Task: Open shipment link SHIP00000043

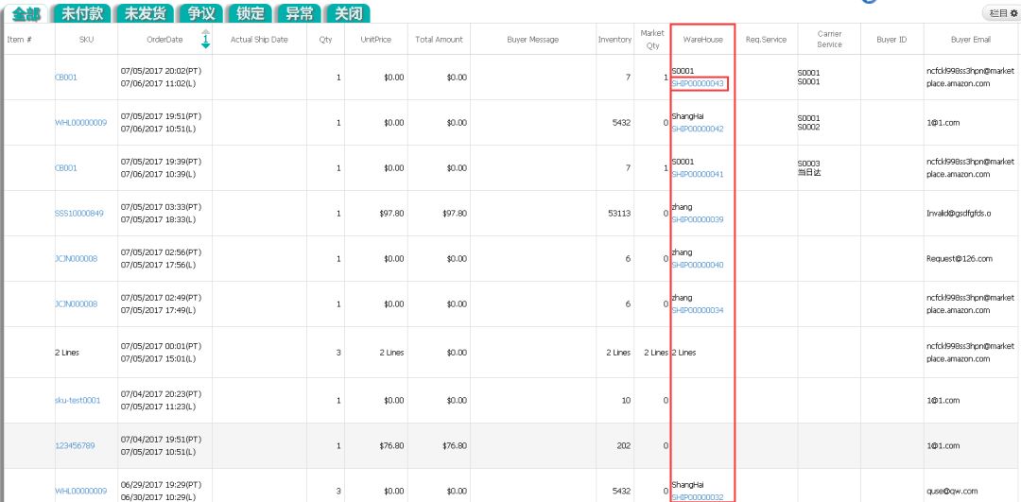Action: coord(698,83)
